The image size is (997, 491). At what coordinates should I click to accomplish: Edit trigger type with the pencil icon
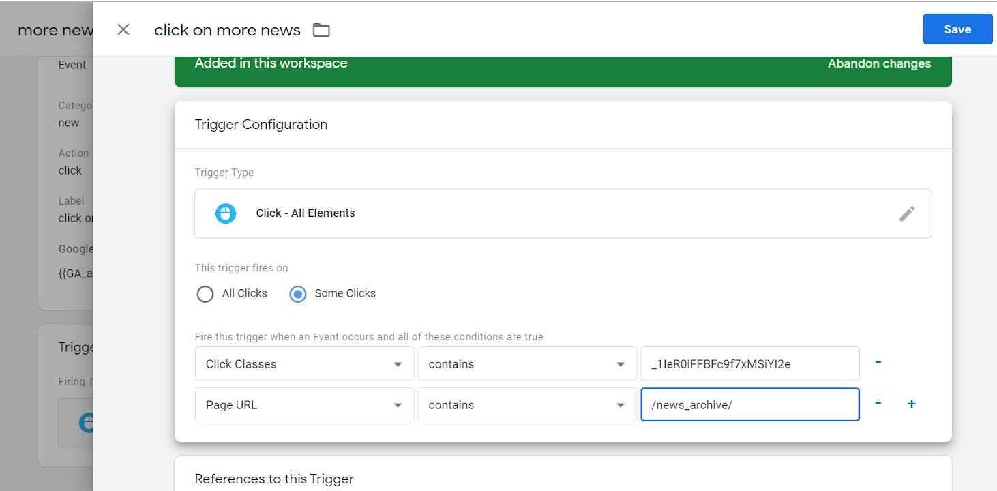point(907,213)
